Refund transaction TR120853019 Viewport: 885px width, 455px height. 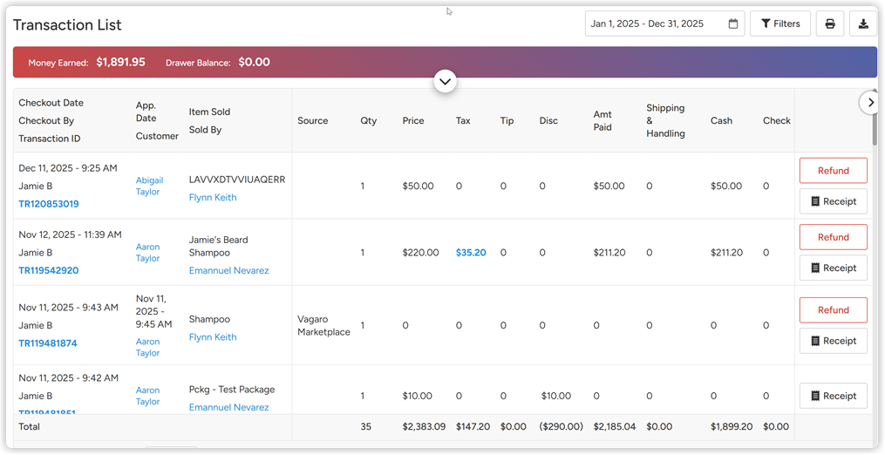(833, 171)
